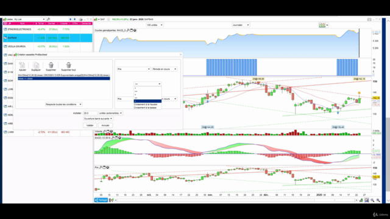Open Respecte toutes les conditions dropdown

point(63,104)
